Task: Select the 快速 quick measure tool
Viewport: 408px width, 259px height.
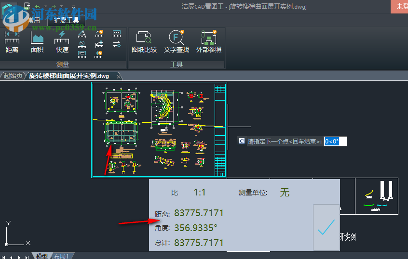Action: pyautogui.click(x=62, y=42)
